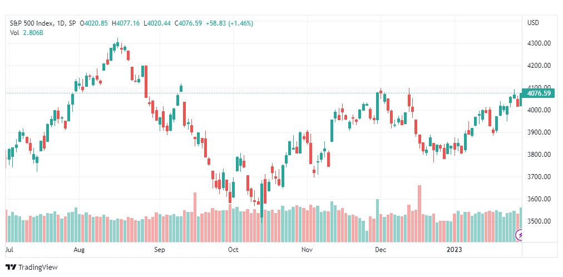Click the Vol indicator label

tap(14, 33)
